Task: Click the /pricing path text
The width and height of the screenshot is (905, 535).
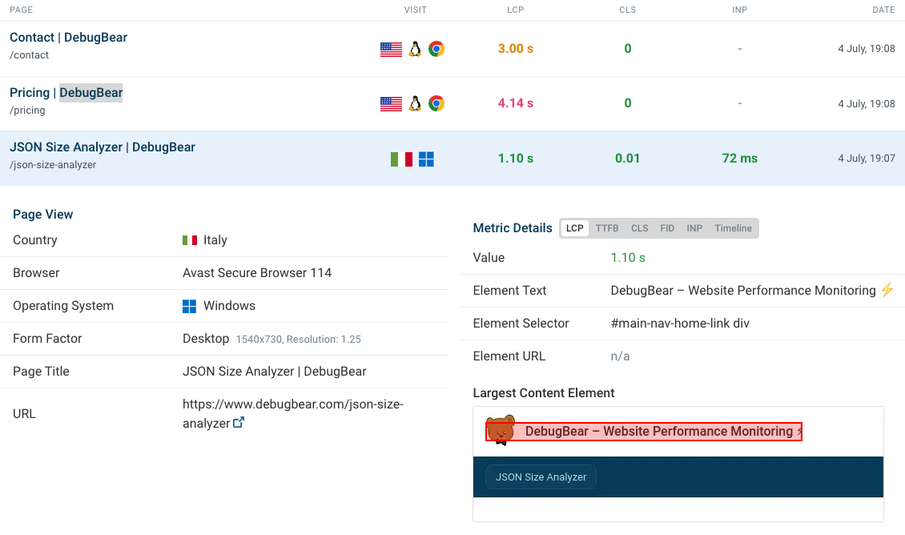Action: click(x=27, y=111)
